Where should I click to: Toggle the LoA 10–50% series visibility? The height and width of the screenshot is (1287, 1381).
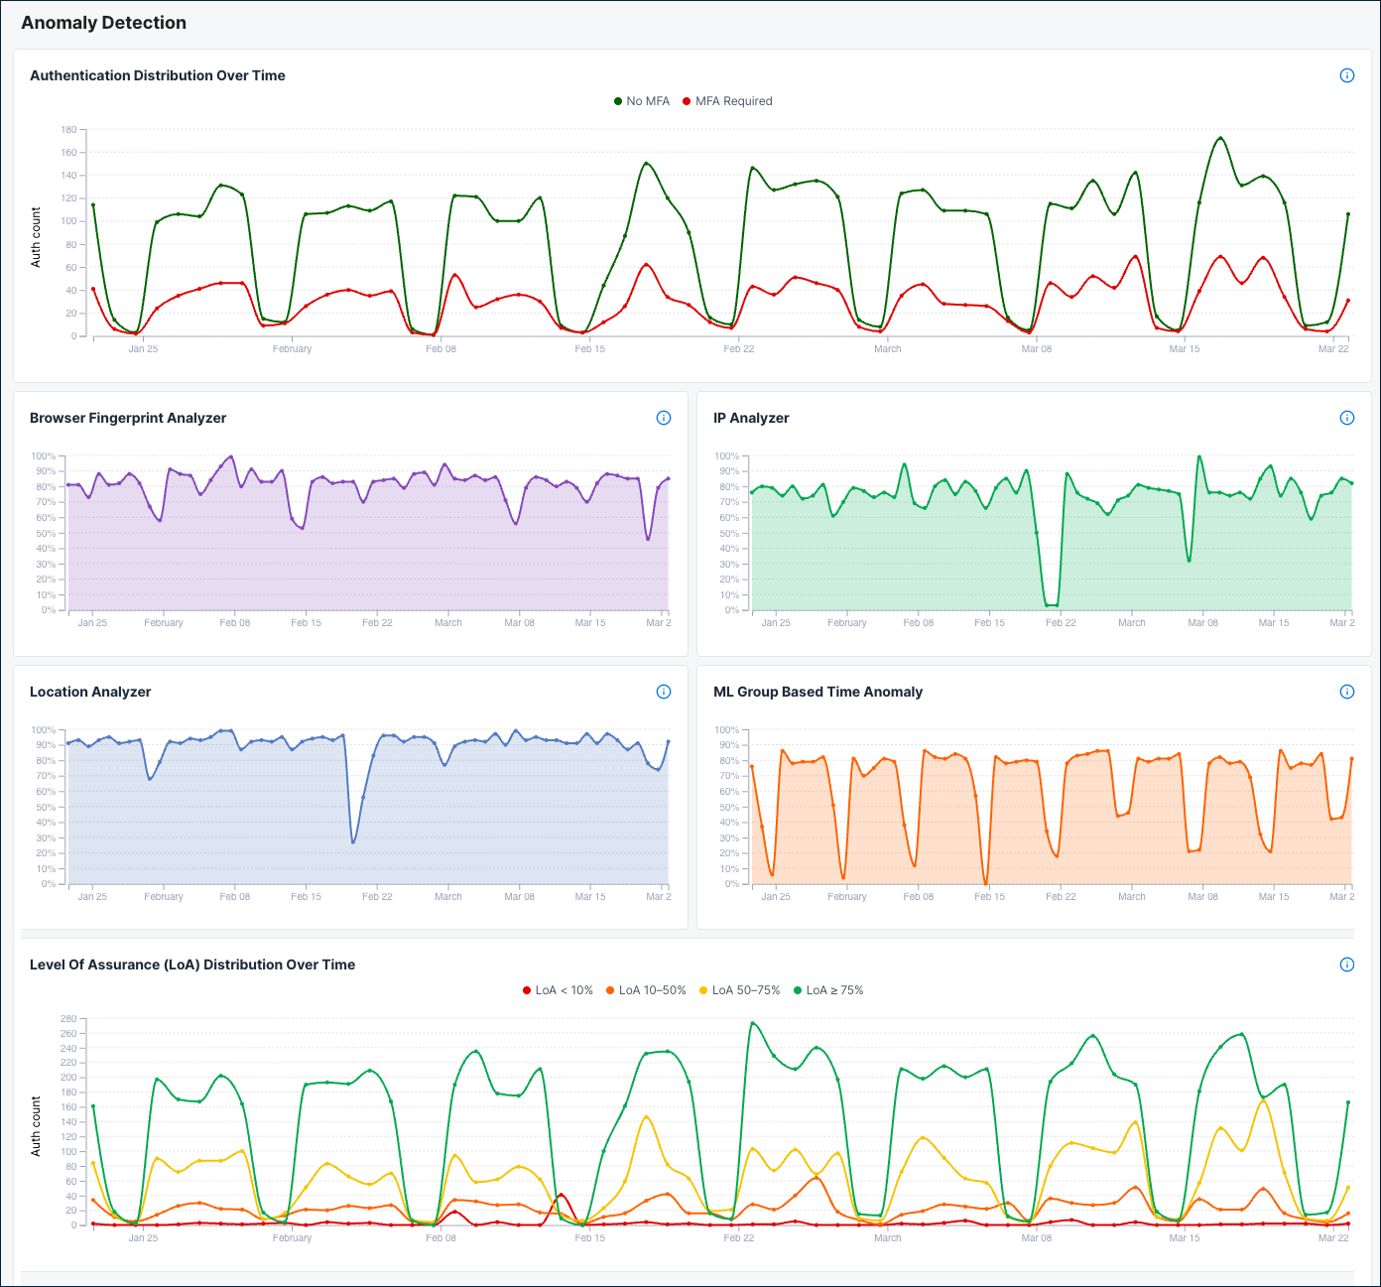(x=610, y=989)
